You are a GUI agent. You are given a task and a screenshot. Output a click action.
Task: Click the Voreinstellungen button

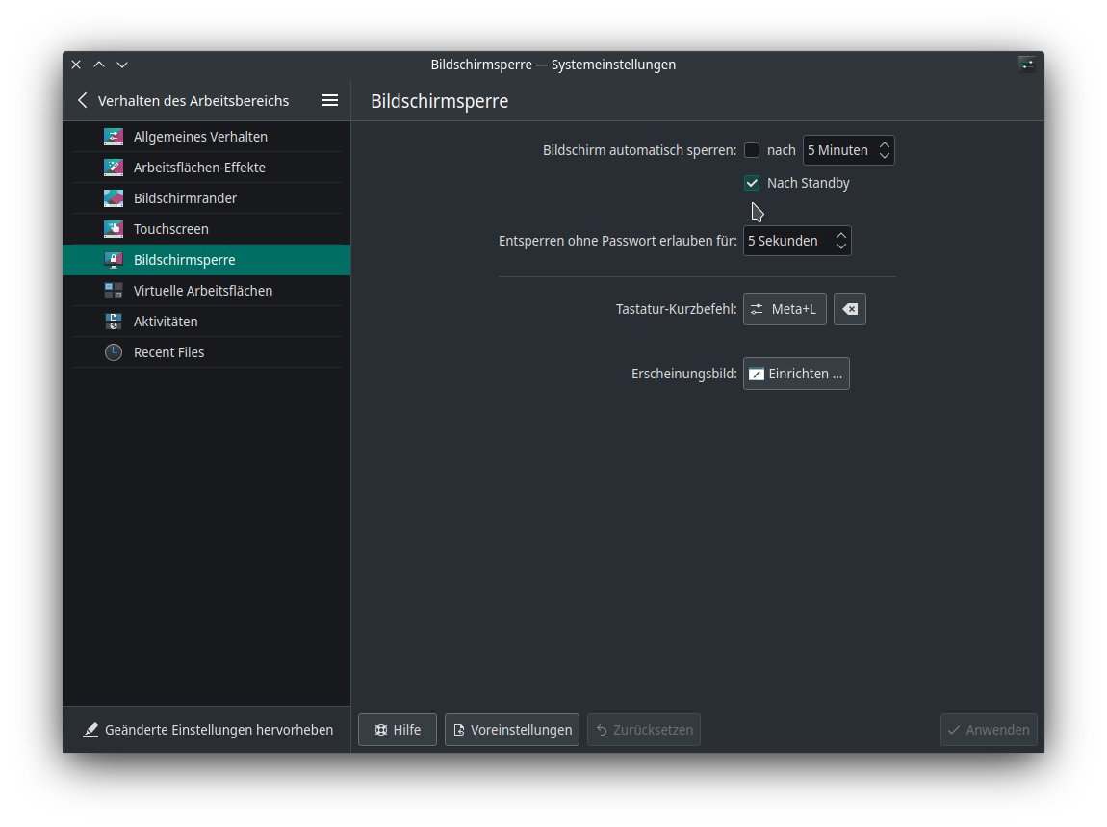coord(511,729)
